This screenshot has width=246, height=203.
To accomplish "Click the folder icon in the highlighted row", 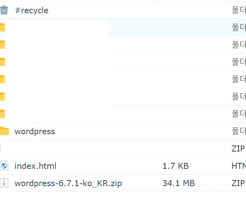I will pos(2,27).
